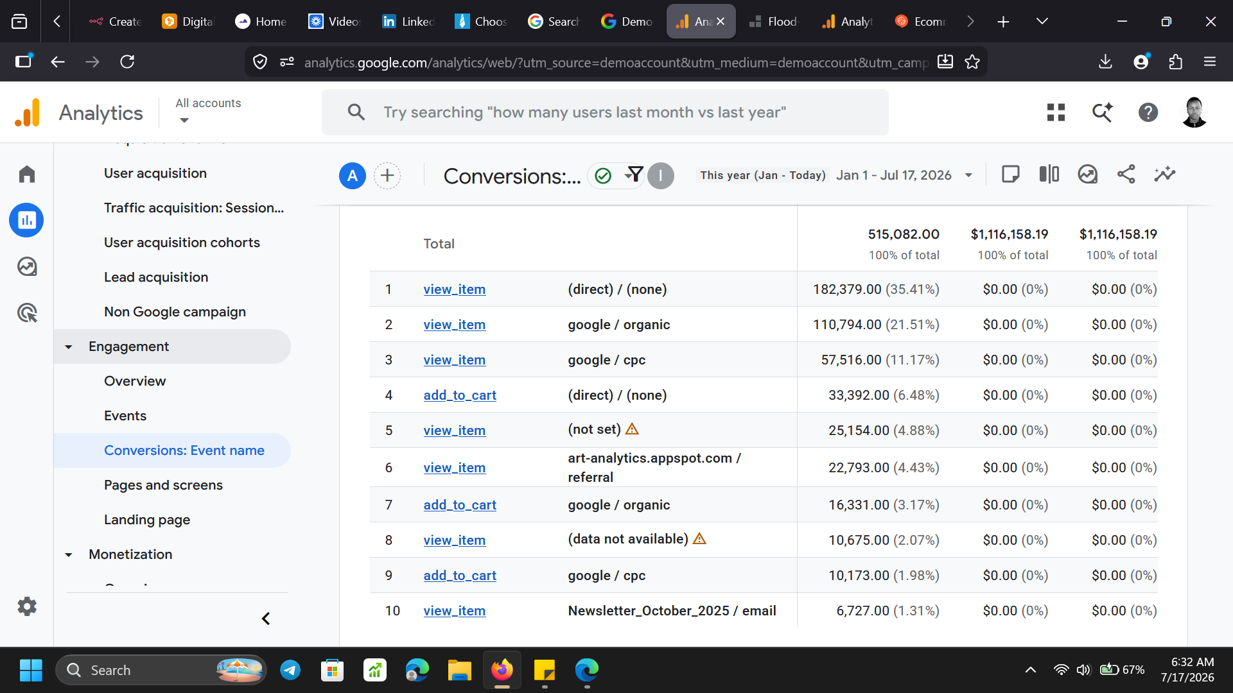The height and width of the screenshot is (693, 1233).
Task: Click the edit comparisons columns icon
Action: pos(1049,174)
